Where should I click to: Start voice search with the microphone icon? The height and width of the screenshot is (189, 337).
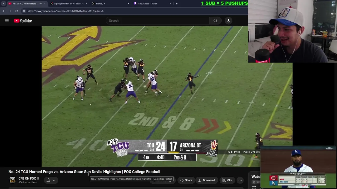(x=229, y=21)
